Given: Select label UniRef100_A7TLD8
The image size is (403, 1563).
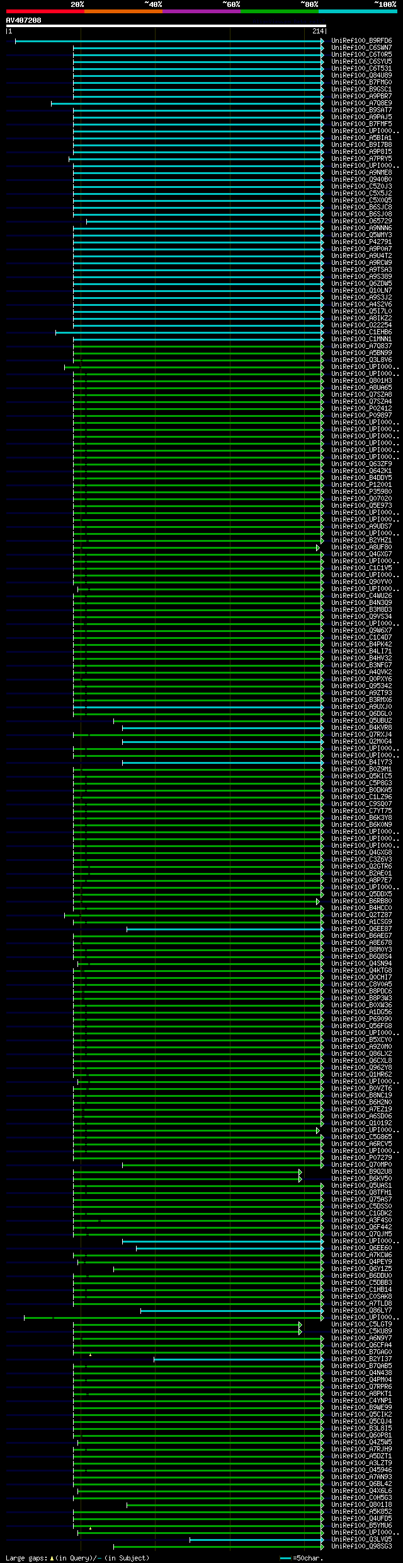Looking at the screenshot, I should pyautogui.click(x=361, y=1304).
